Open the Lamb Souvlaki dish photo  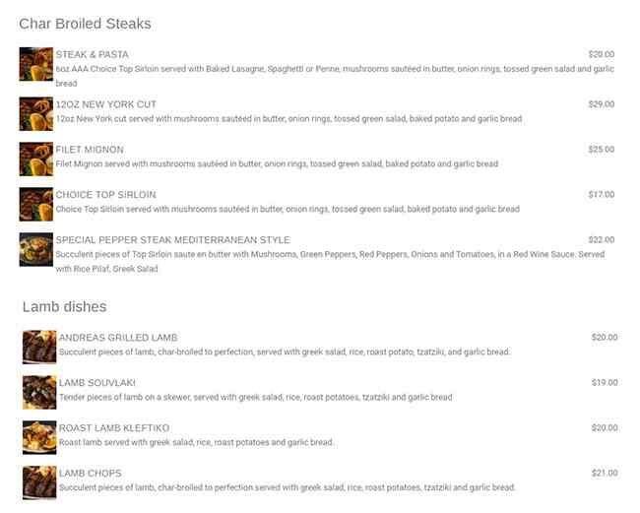(x=39, y=392)
